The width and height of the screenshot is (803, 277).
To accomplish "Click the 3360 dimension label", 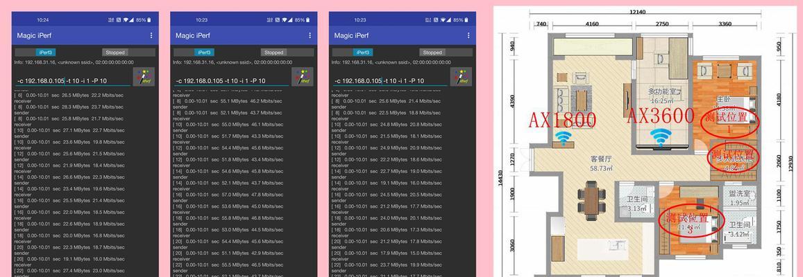I will [725, 24].
